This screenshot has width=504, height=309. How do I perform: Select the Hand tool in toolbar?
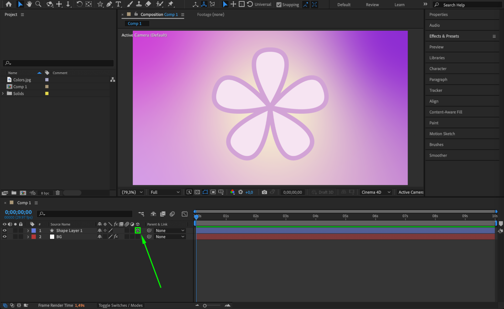click(x=29, y=4)
